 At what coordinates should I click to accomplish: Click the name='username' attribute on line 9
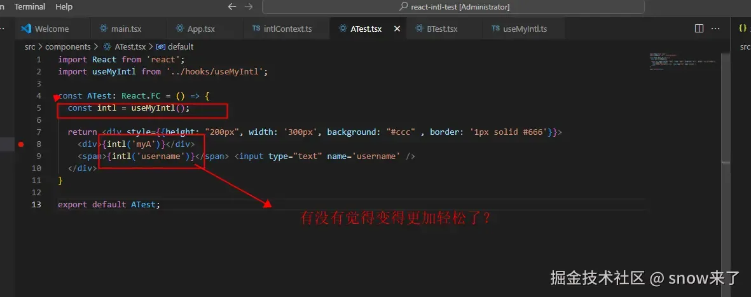coord(364,156)
